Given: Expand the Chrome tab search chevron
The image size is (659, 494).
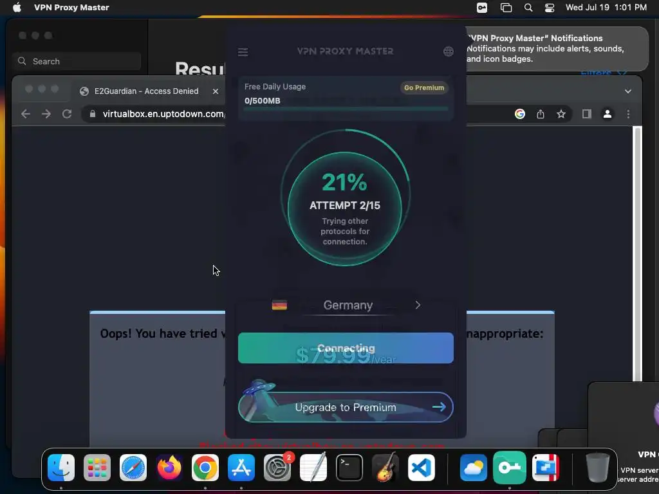Looking at the screenshot, I should click(x=628, y=91).
